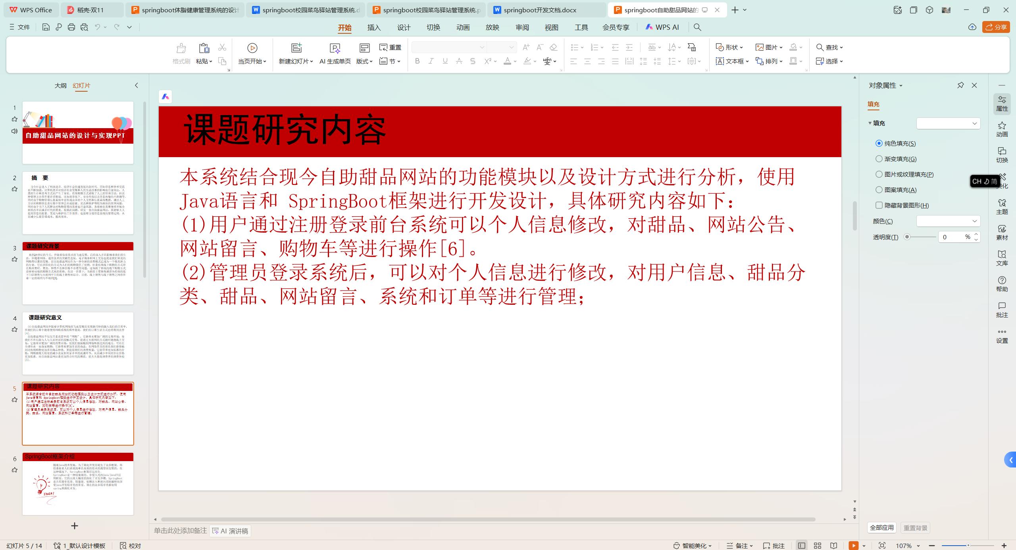Switch to slide sorter view icon
This screenshot has width=1016, height=550.
818,546
